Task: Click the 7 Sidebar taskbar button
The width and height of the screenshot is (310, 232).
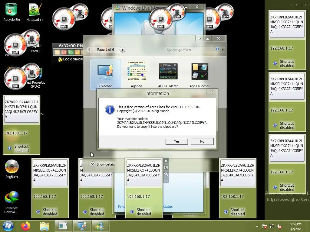Action: click(82, 226)
